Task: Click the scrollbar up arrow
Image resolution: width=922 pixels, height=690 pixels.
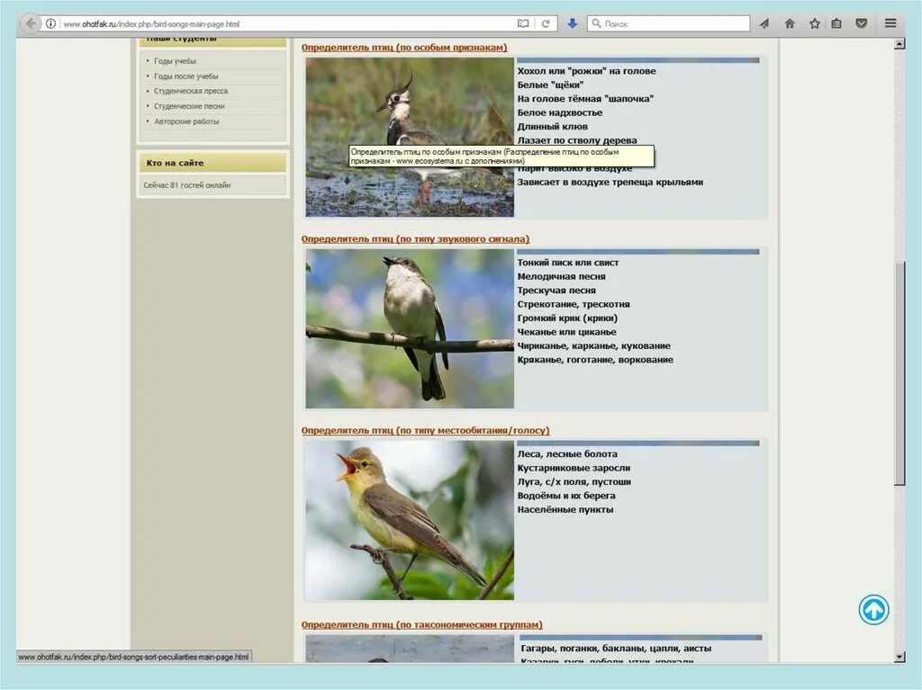Action: 899,44
